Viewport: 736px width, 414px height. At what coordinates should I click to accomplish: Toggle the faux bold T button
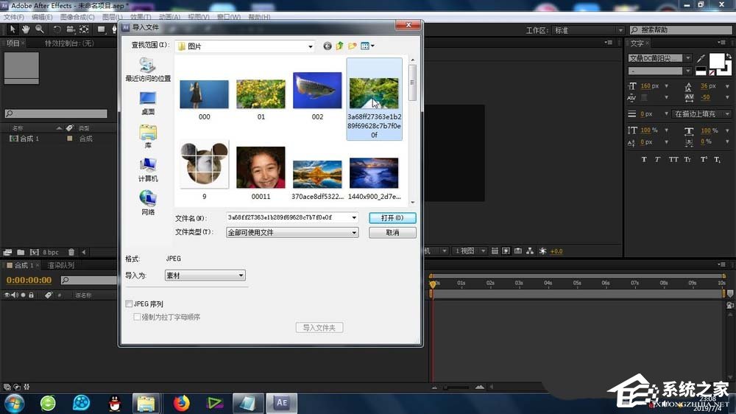[x=644, y=159]
